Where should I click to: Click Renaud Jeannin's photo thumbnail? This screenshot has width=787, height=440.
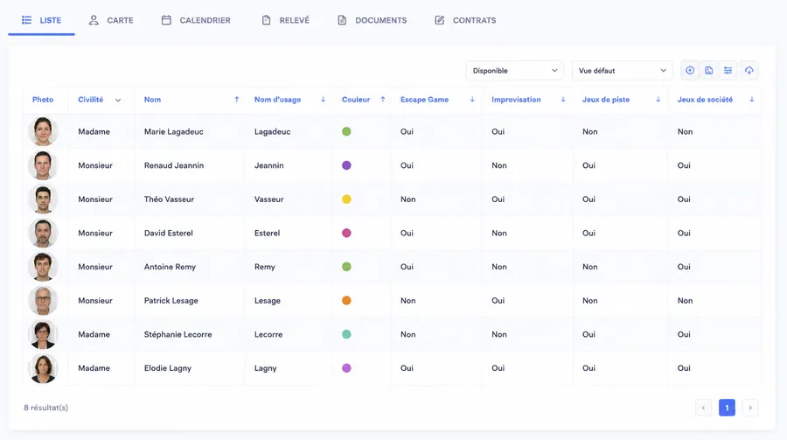click(43, 165)
